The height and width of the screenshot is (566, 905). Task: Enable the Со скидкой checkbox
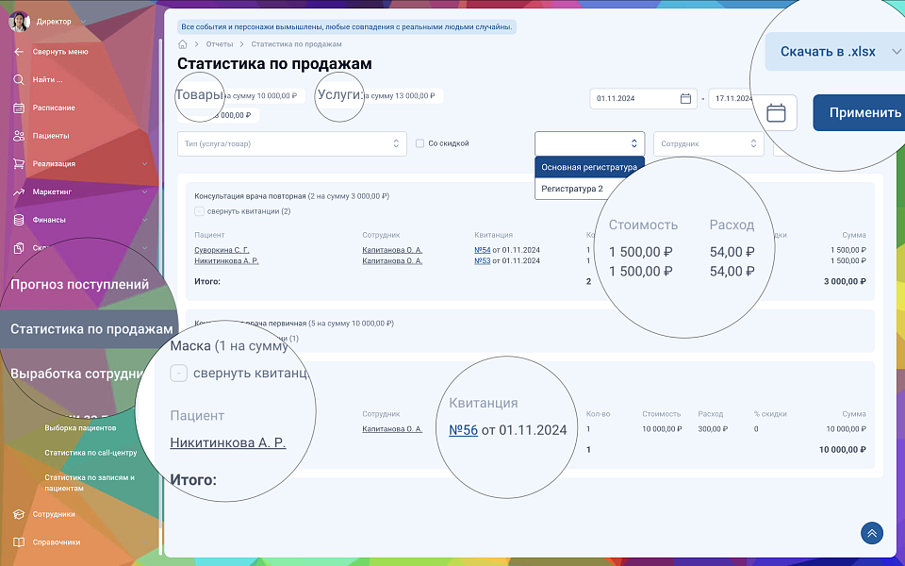point(420,143)
